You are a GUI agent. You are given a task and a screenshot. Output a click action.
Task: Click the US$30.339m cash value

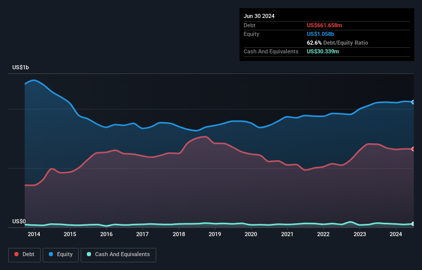323,51
